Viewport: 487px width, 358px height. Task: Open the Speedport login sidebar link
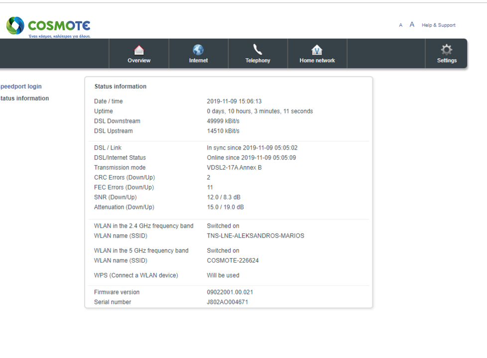point(20,86)
